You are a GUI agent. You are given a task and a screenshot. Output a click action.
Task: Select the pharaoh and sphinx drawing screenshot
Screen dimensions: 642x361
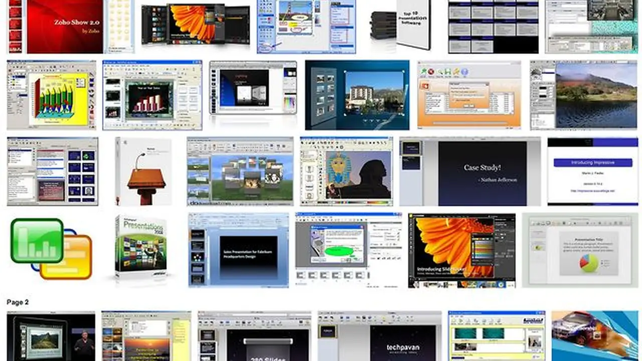click(x=347, y=171)
